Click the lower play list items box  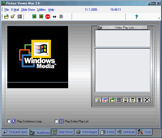123,70
